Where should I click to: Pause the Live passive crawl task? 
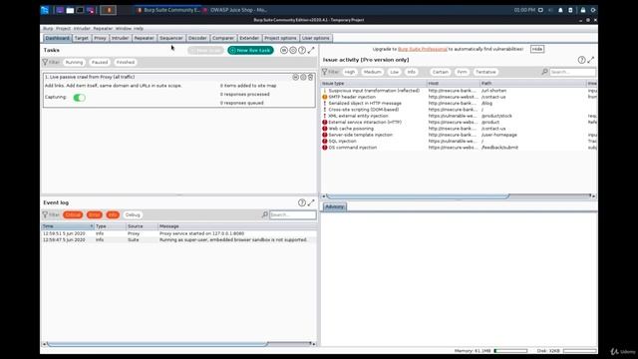click(x=296, y=77)
